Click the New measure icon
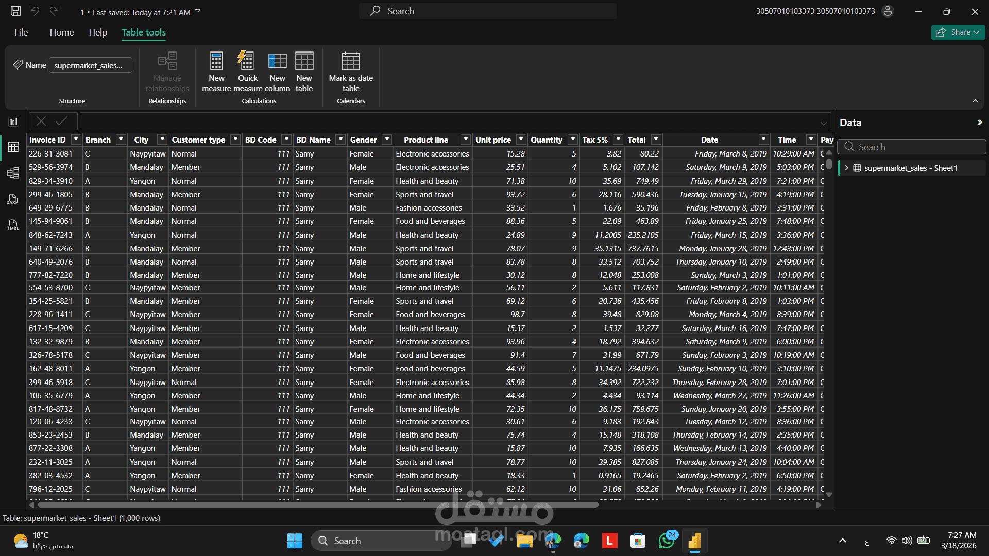The height and width of the screenshot is (556, 989). (x=216, y=62)
